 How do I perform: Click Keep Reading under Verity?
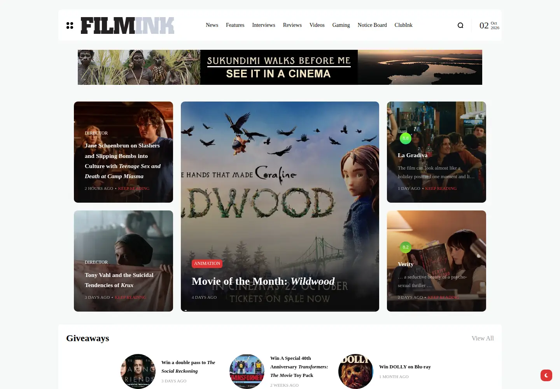(443, 297)
